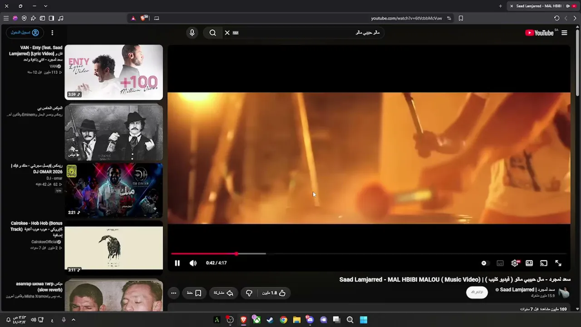Image resolution: width=581 pixels, height=327 pixels.
Task: Open YouTube settings three-dot menu
Action: (52, 33)
